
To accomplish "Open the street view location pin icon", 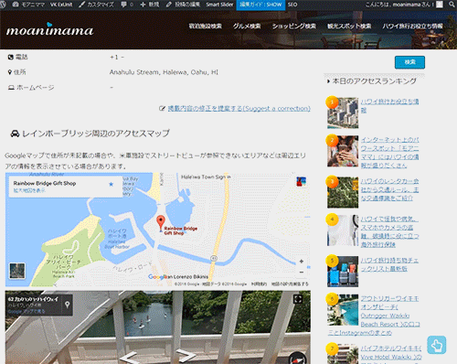I will pos(68,304).
